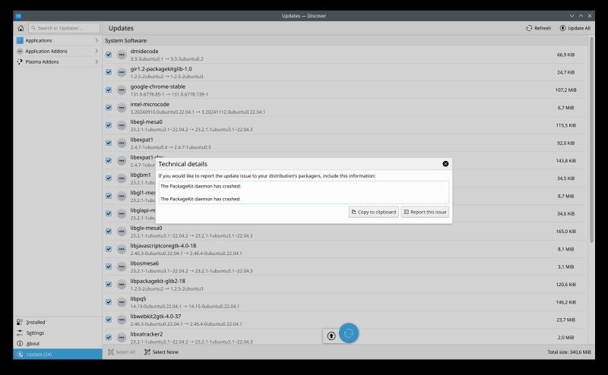
Task: Click the blue circular refresh floating icon
Action: click(x=349, y=333)
